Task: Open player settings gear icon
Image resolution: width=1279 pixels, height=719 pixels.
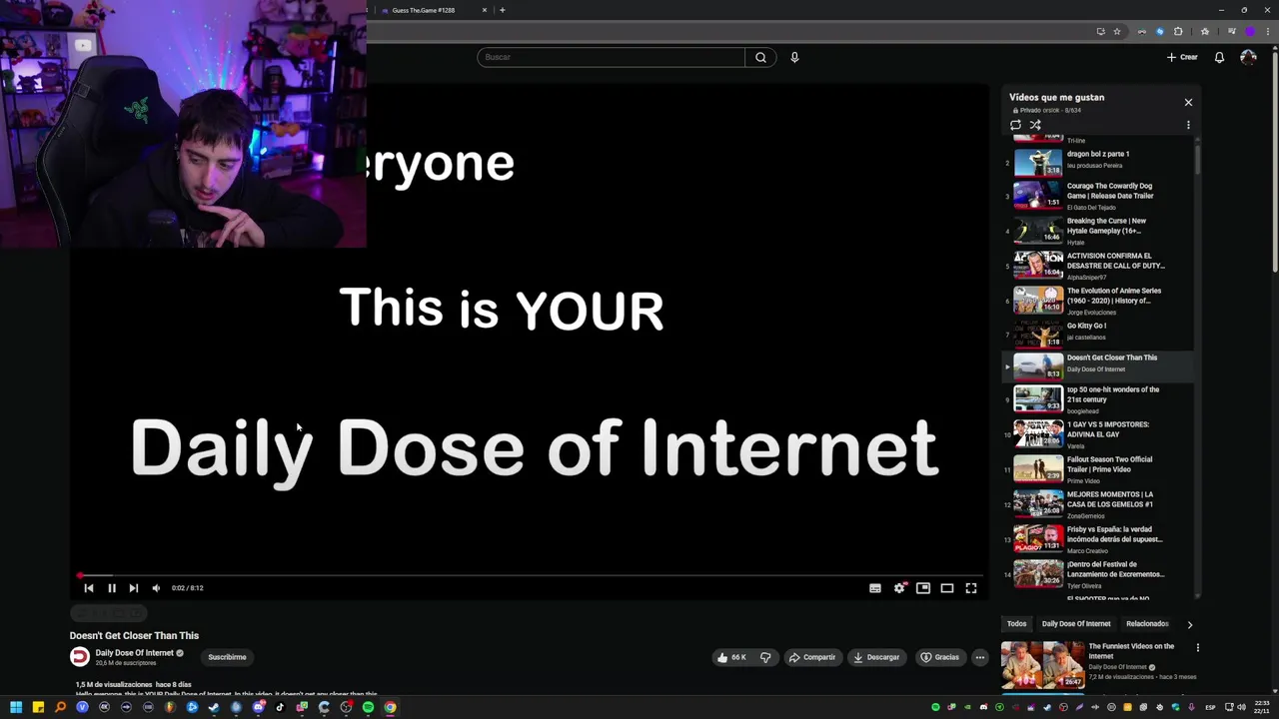Action: (899, 588)
